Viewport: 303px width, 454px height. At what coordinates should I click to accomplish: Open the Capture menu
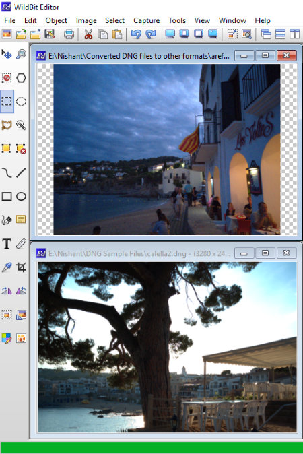(x=146, y=20)
